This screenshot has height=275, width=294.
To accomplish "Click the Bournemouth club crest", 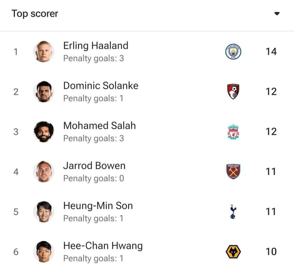I will point(233,91).
